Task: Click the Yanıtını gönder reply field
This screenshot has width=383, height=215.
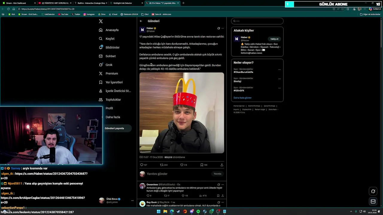Action: pos(178,174)
